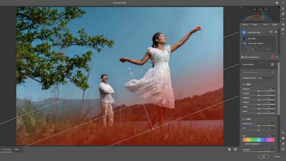This screenshot has height=161, width=286.
Task: Select the Linear Gradient component thumbnail
Action: click(x=245, y=43)
